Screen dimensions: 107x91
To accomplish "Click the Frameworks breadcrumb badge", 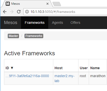I will coord(34,36).
